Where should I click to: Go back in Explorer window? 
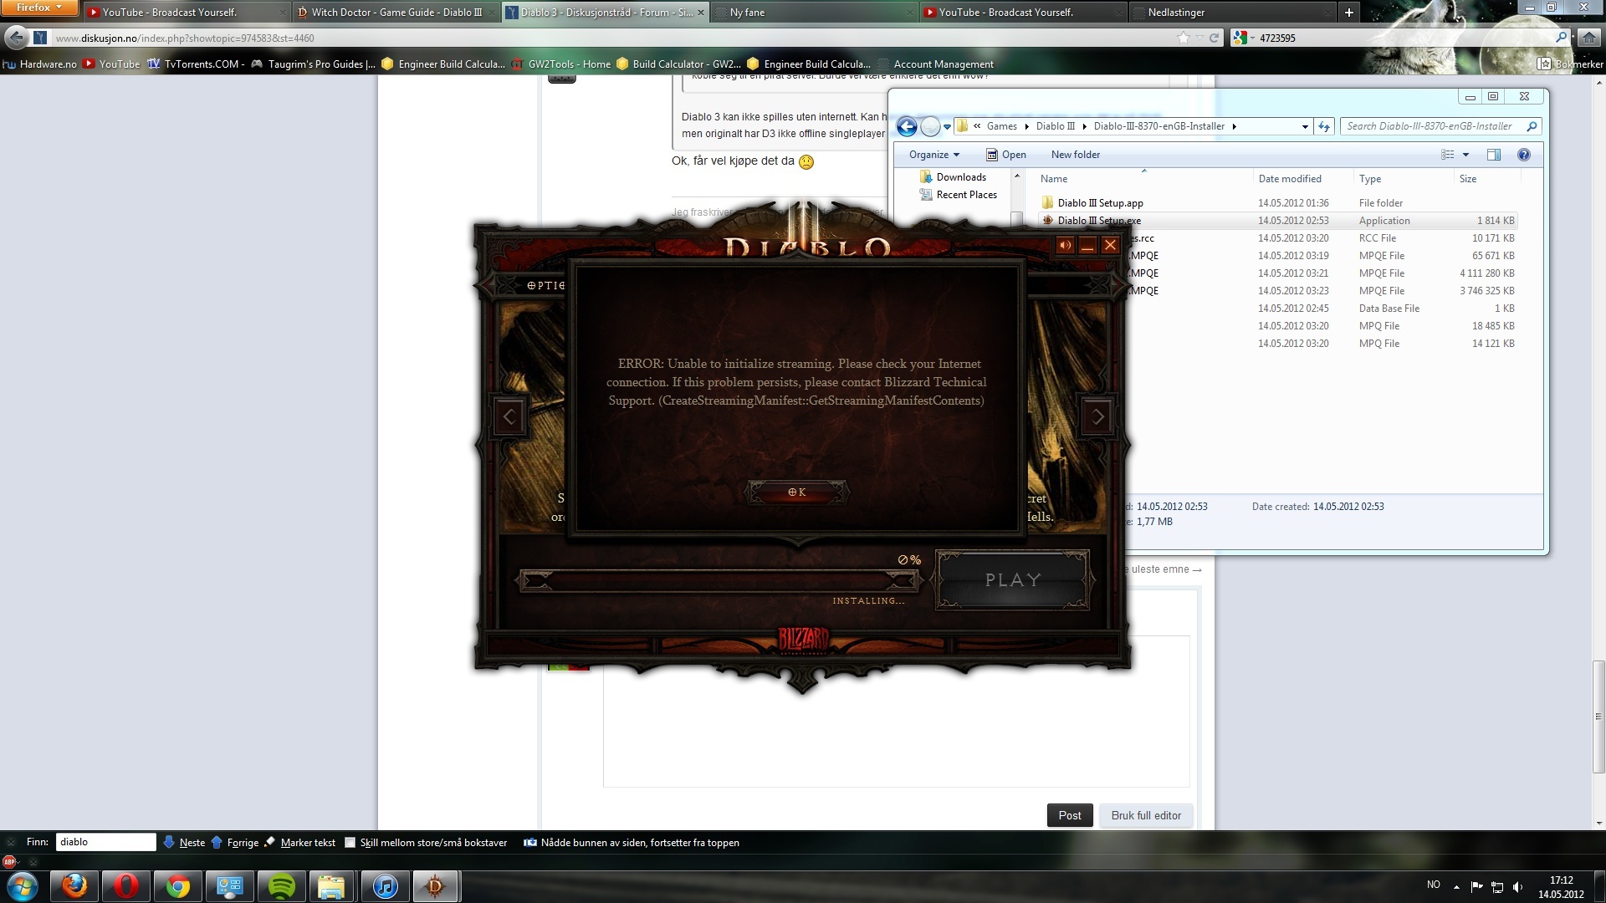(907, 126)
